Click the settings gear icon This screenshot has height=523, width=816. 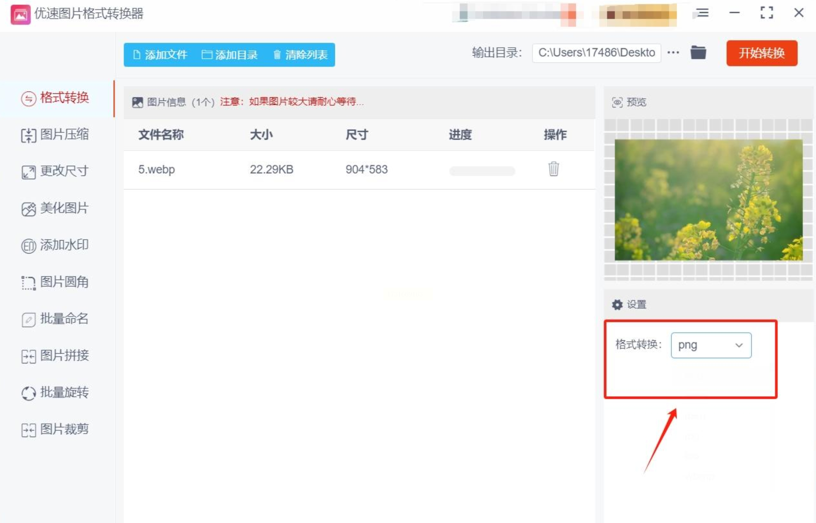[617, 305]
